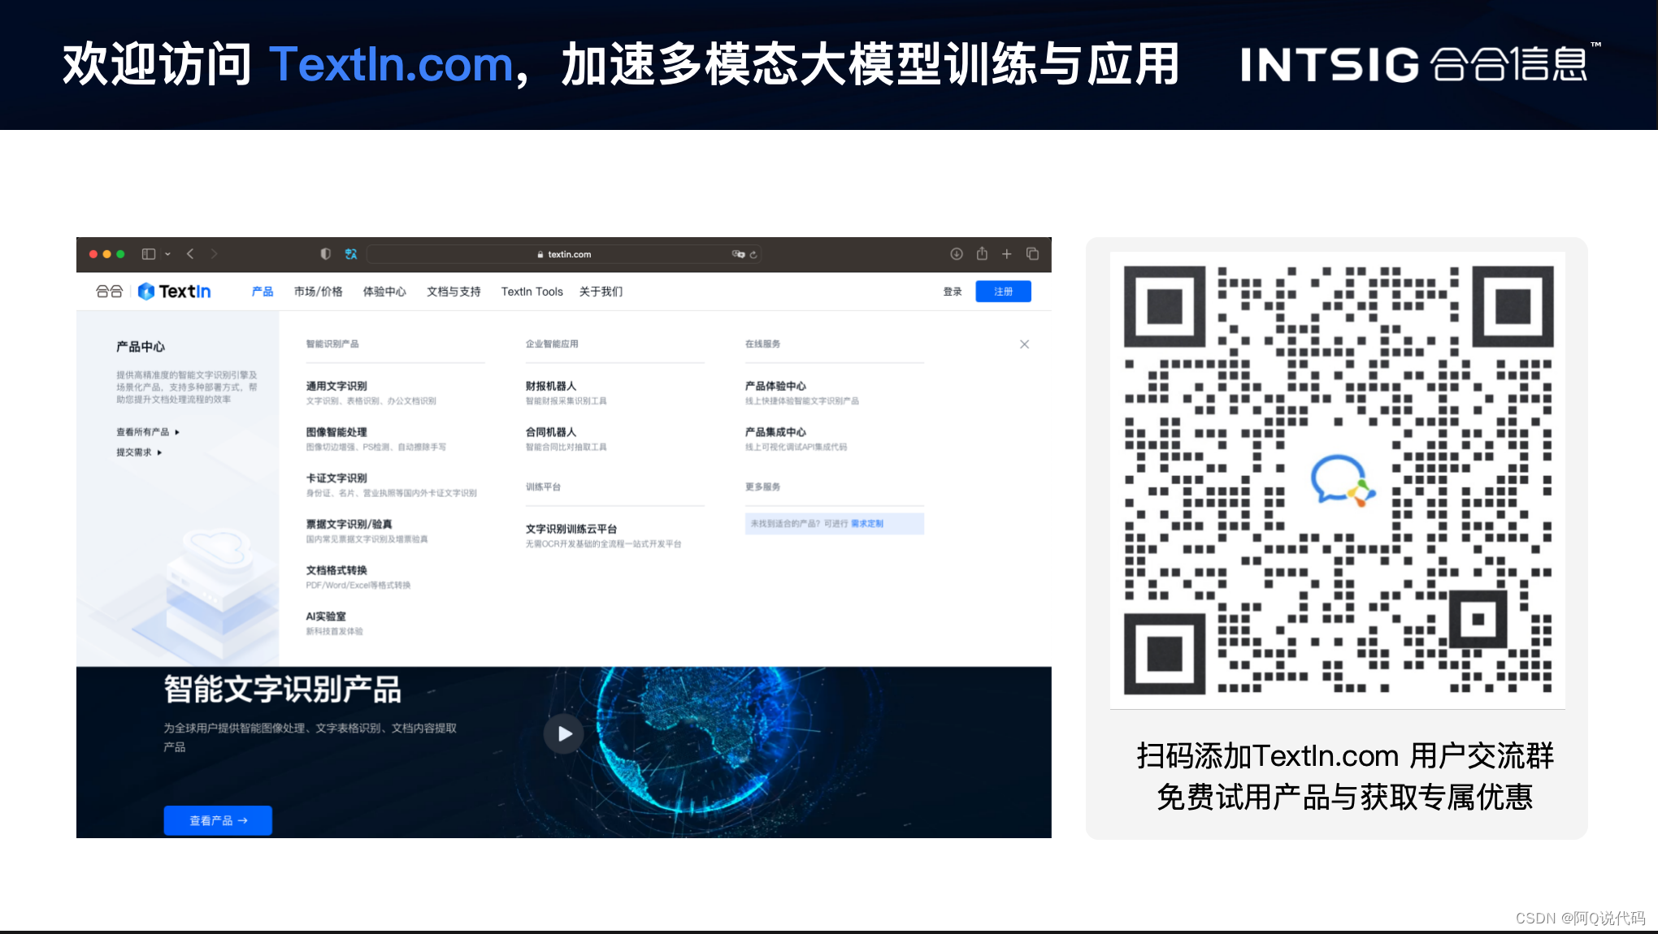The image size is (1658, 934).
Task: Open the 产品 navigation menu
Action: tap(262, 292)
